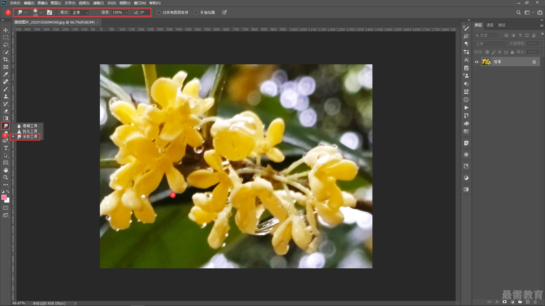Image resolution: width=545 pixels, height=306 pixels.
Task: Toggle the type layer filter
Action: (520, 35)
